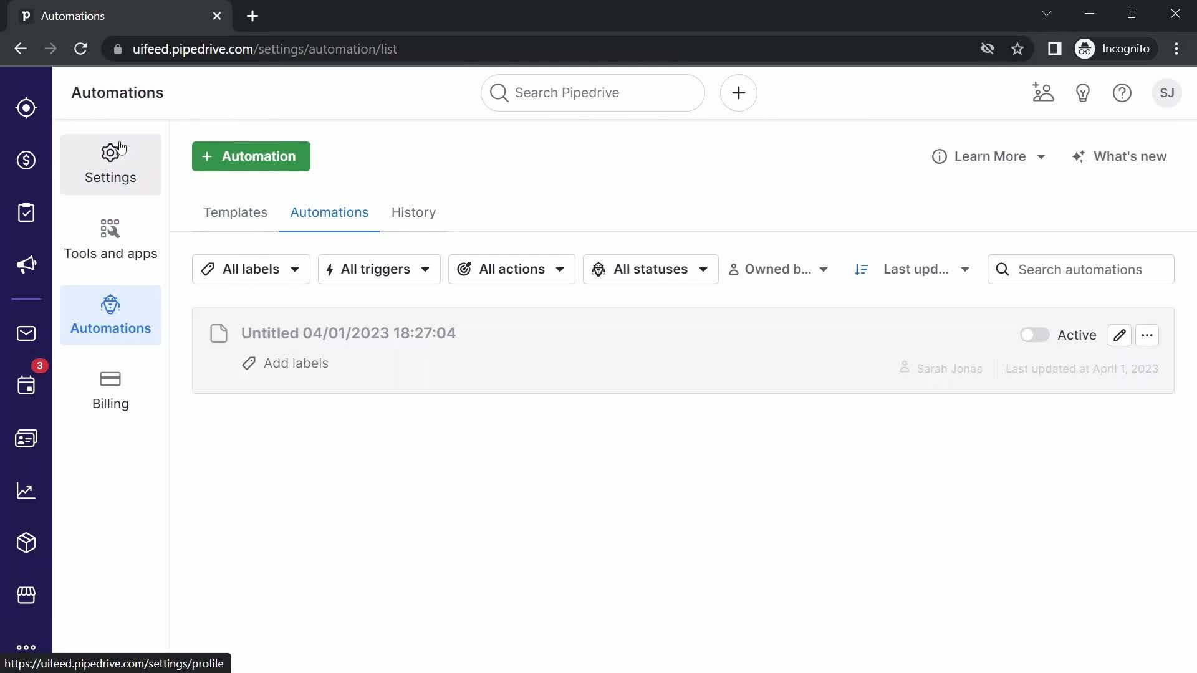
Task: Select Automations in the settings menu
Action: (x=110, y=315)
